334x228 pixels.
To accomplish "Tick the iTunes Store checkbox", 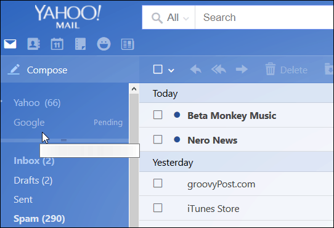I will coord(158,208).
